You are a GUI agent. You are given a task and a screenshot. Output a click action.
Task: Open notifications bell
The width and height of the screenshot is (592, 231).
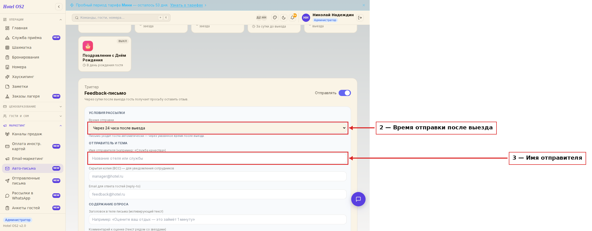click(292, 18)
